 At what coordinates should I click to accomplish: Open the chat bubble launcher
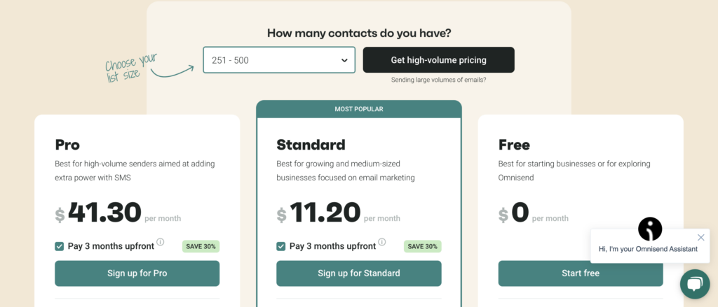[x=695, y=284]
